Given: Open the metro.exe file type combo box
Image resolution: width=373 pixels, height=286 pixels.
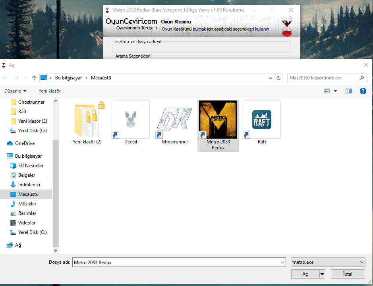Looking at the screenshot, I should tap(328, 262).
